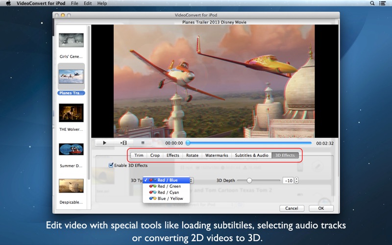Click the red/cyan glasses icon
Viewport: 392px width, 245px height.
pos(153,192)
